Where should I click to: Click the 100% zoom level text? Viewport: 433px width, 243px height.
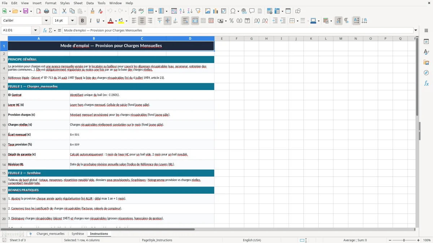(427, 240)
